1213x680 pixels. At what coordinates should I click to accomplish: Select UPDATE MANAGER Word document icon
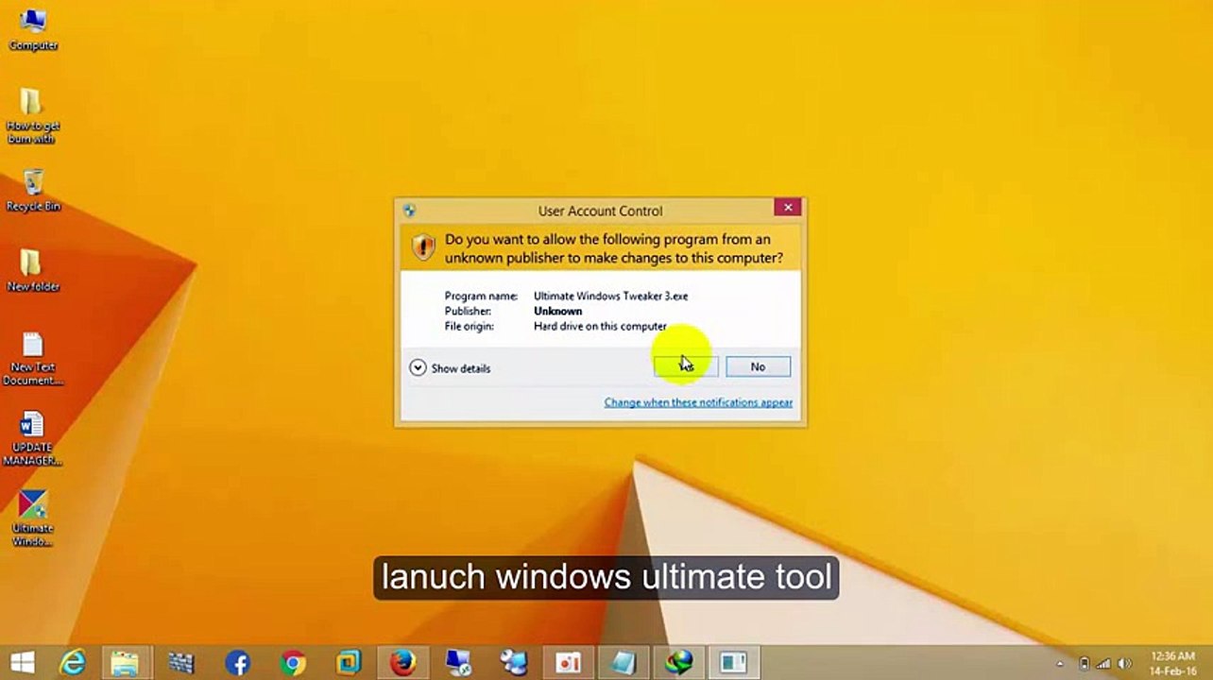[x=33, y=439]
